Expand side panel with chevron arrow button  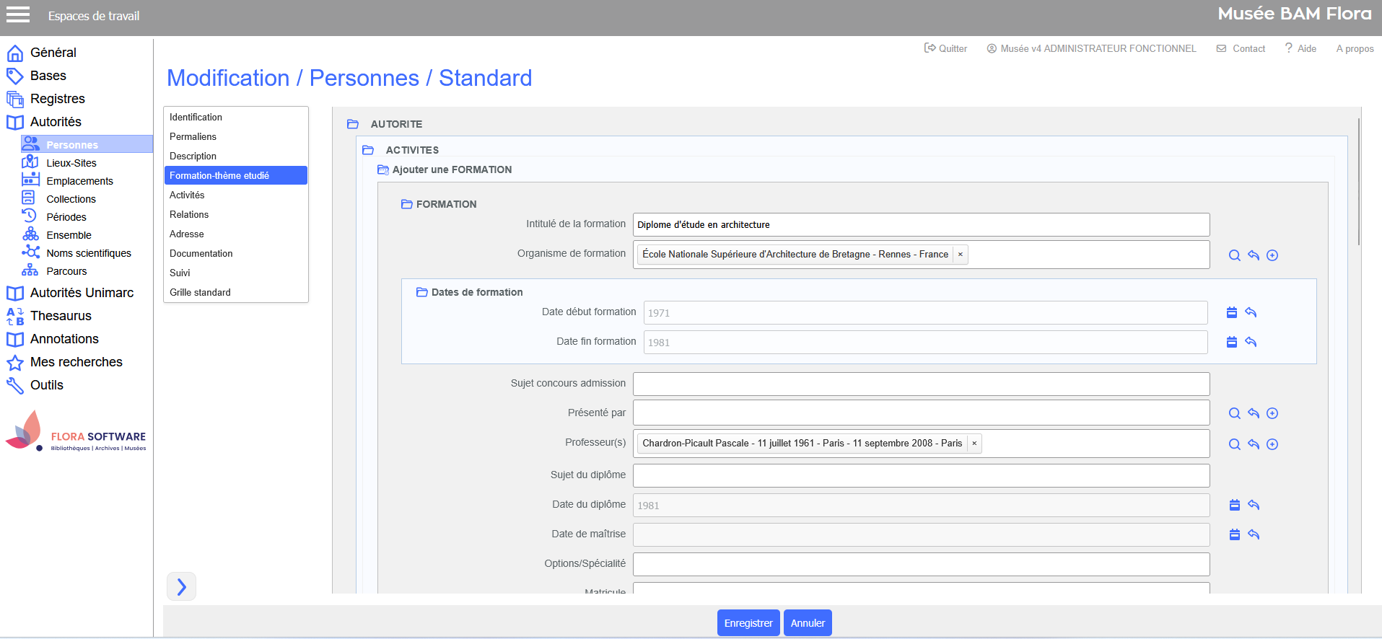tap(181, 586)
